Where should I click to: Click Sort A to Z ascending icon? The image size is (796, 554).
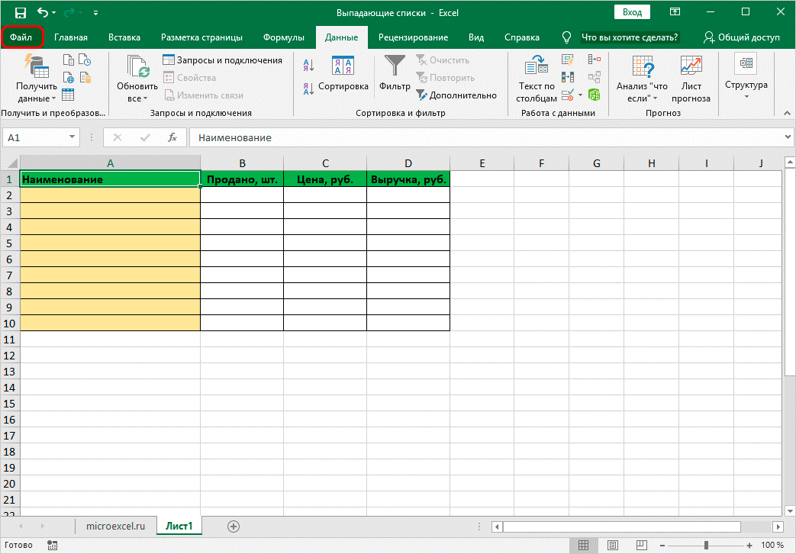click(309, 66)
